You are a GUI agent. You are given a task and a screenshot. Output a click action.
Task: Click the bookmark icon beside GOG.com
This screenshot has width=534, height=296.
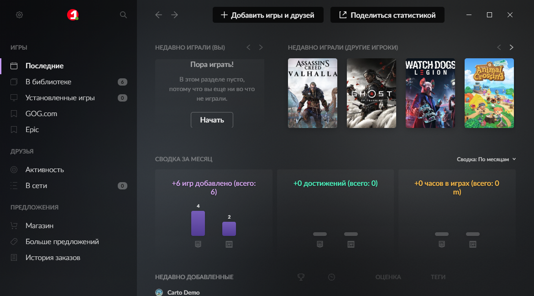tap(14, 114)
